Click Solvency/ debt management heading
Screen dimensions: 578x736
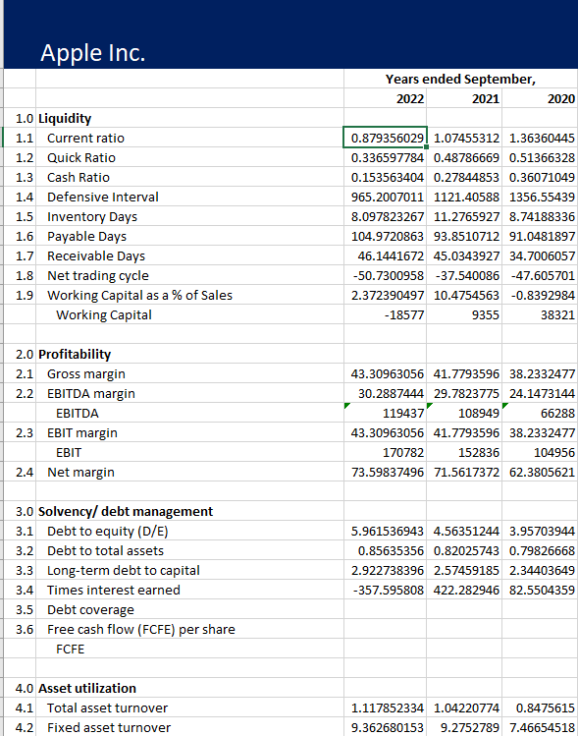coord(126,512)
